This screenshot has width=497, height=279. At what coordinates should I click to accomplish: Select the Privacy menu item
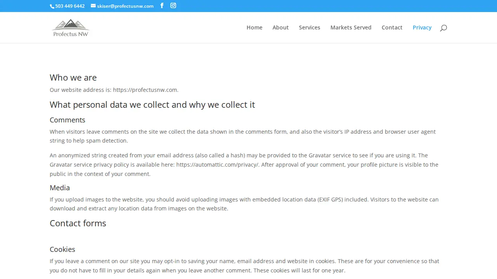click(x=422, y=28)
